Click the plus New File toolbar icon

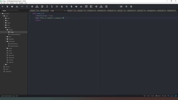click(3, 7)
